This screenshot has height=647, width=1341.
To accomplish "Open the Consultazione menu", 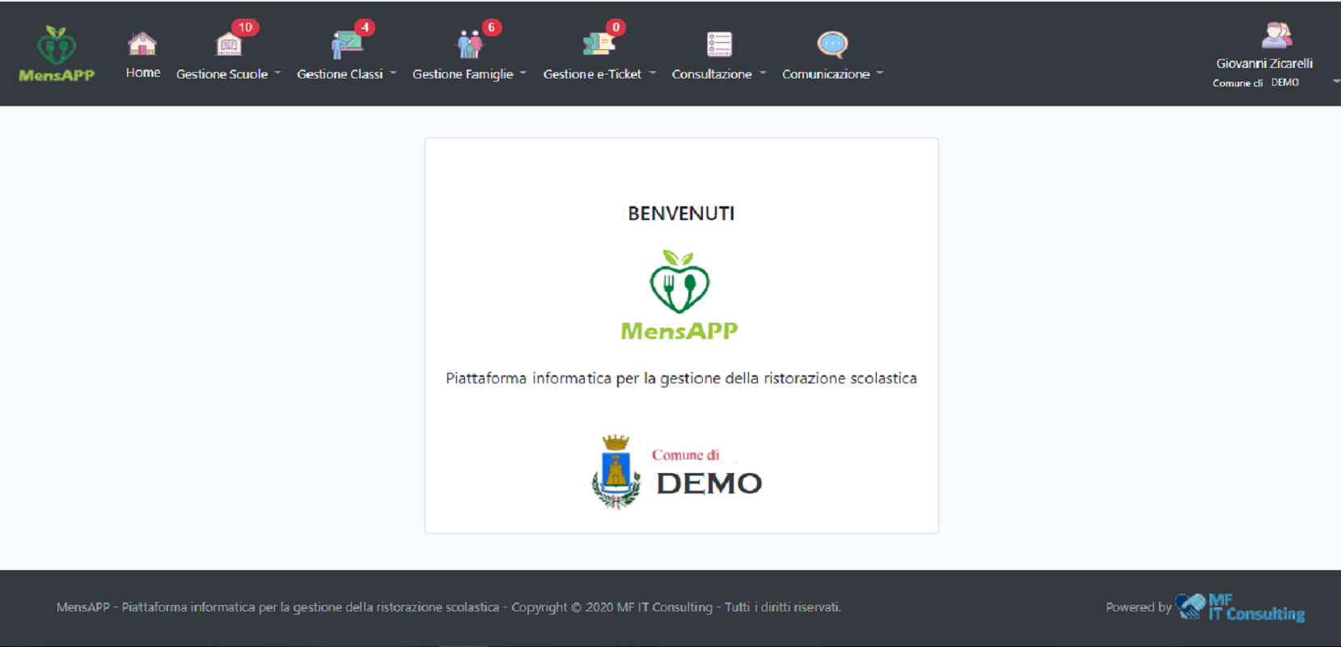I will [712, 74].
